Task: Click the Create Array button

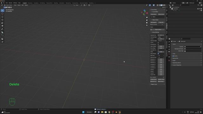Action: 154,79
